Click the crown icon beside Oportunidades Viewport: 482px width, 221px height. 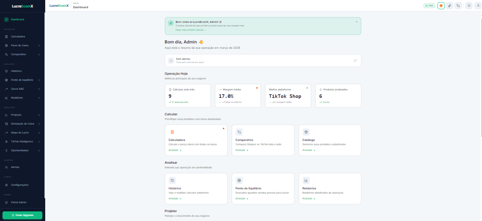[39, 151]
